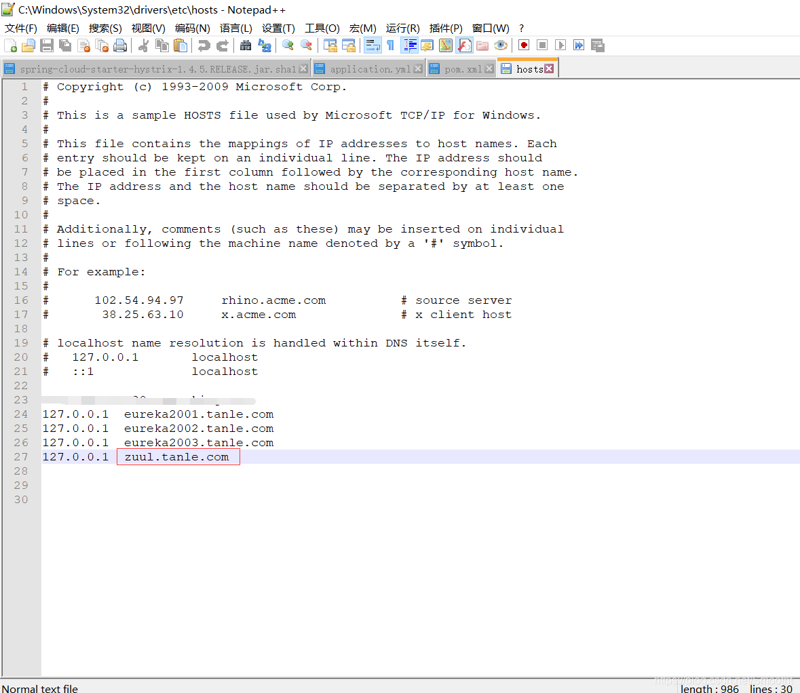Open a file using folder icon
This screenshot has height=693, width=800.
click(28, 46)
